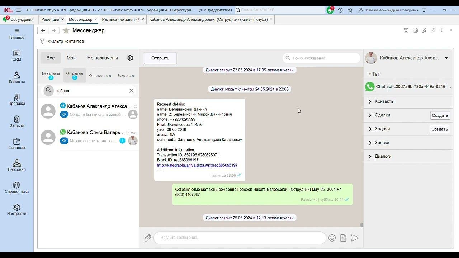This screenshot has width=459, height=258.
Task: Show Отложенные dialogs
Action: coord(100,76)
